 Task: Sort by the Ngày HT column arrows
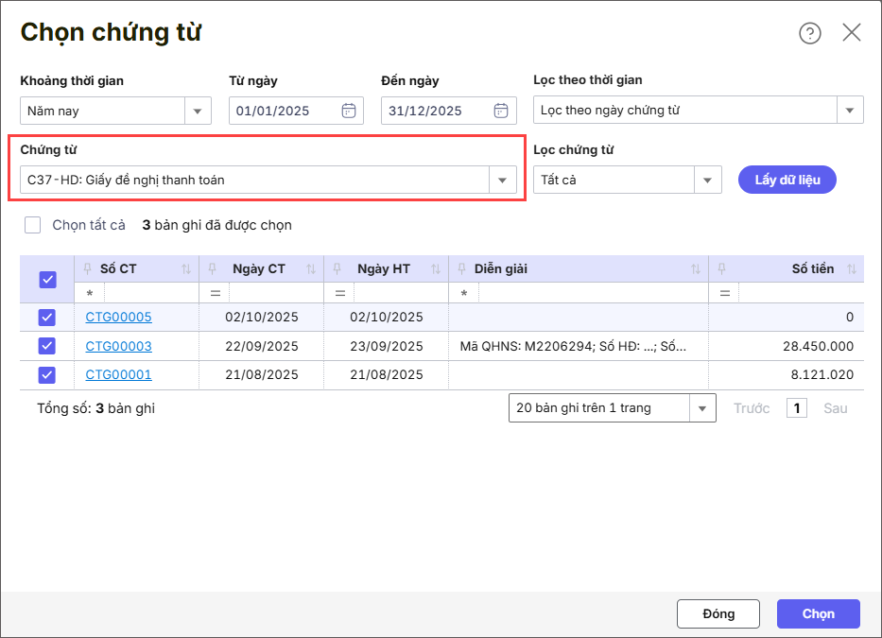(x=435, y=269)
